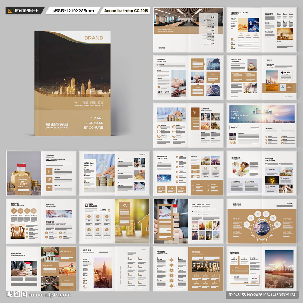Screen dimensions: 303x303
Task: Click the plus icon above the DIRECTORY heading
Action: (212, 17)
